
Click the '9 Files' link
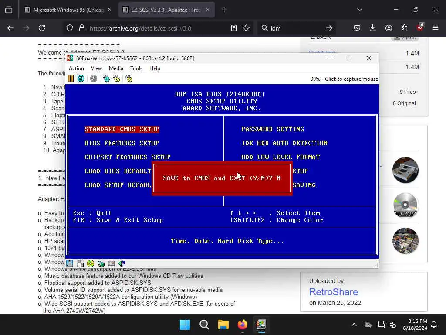coord(408,92)
